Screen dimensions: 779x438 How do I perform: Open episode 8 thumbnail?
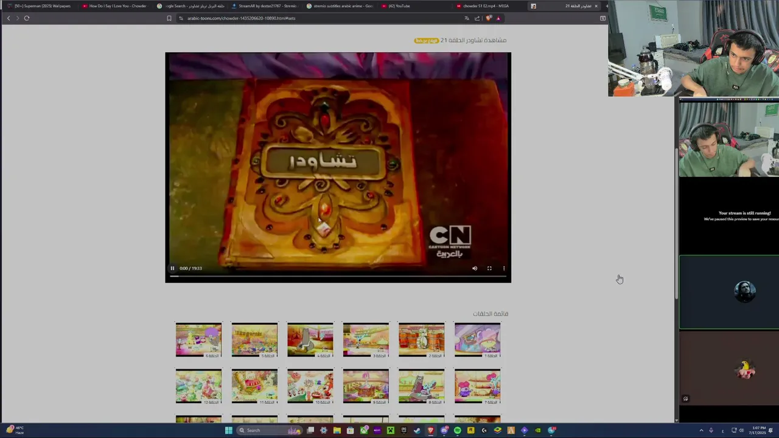[x=421, y=386]
